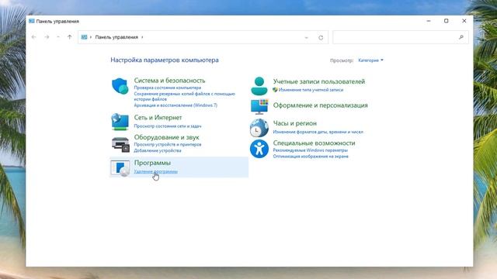497x279 pixels.
Task: Focus the Control Panel search field
Action: click(401, 37)
